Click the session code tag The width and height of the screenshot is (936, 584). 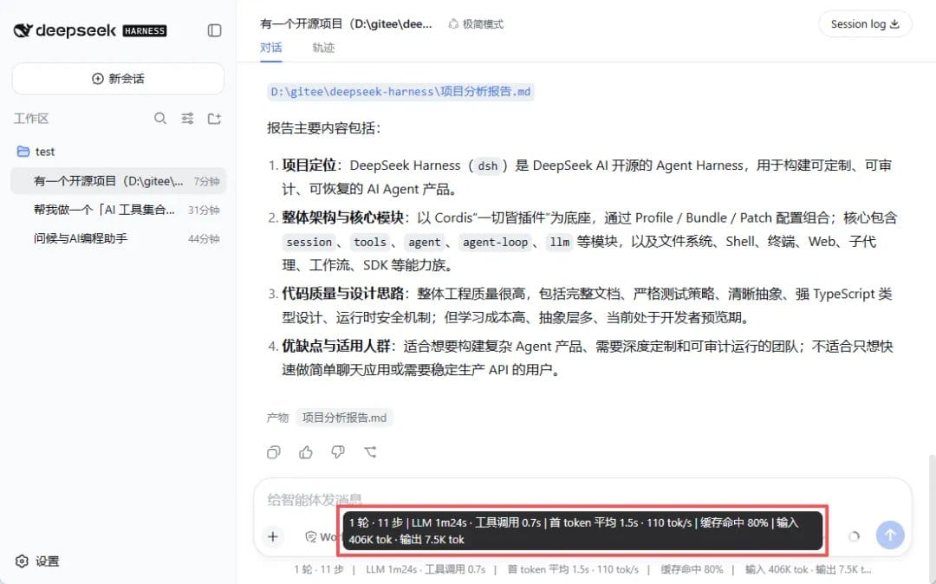309,243
